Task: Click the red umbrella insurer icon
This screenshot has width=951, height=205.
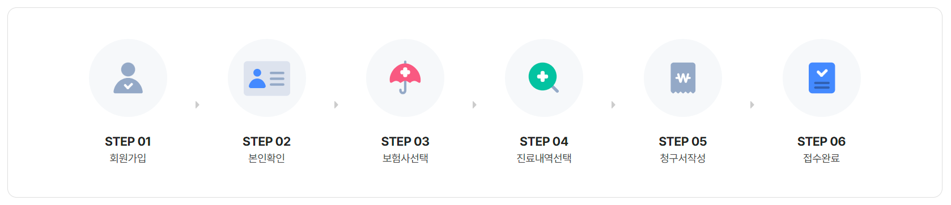Action: [x=405, y=77]
